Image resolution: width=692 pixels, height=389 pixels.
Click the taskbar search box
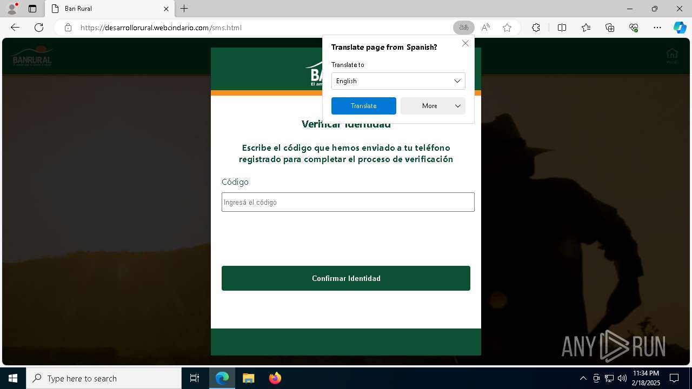click(104, 378)
